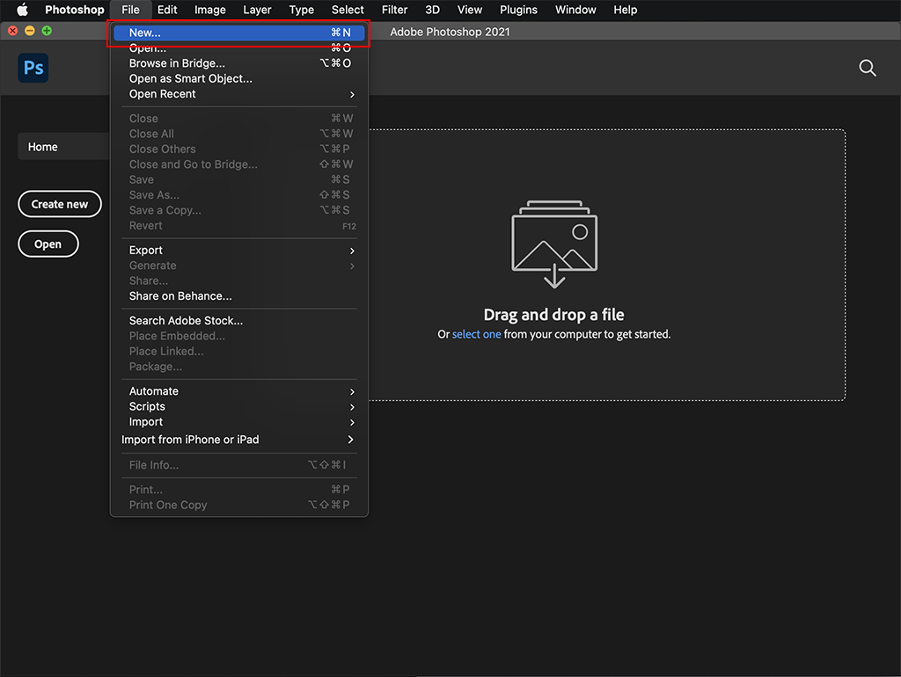Select Browse in Bridge...
This screenshot has height=677, width=901.
(x=239, y=63)
